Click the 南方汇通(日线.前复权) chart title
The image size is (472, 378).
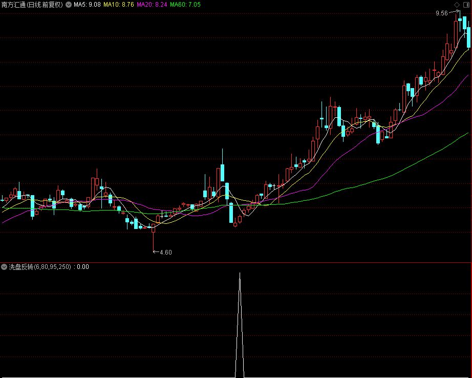(32, 5)
